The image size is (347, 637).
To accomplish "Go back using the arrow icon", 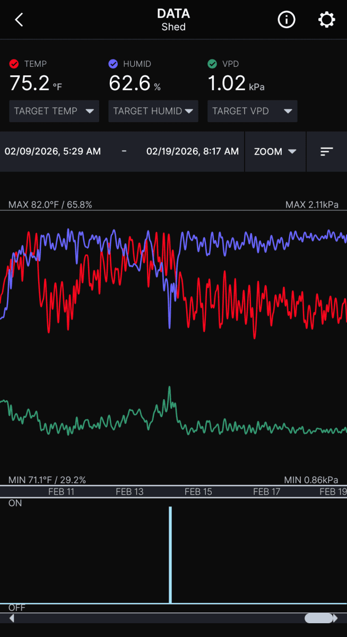I will [x=19, y=20].
